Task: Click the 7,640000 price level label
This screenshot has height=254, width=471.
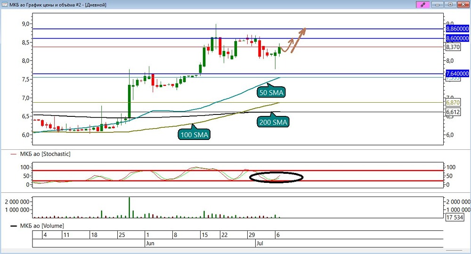Action: pos(457,74)
